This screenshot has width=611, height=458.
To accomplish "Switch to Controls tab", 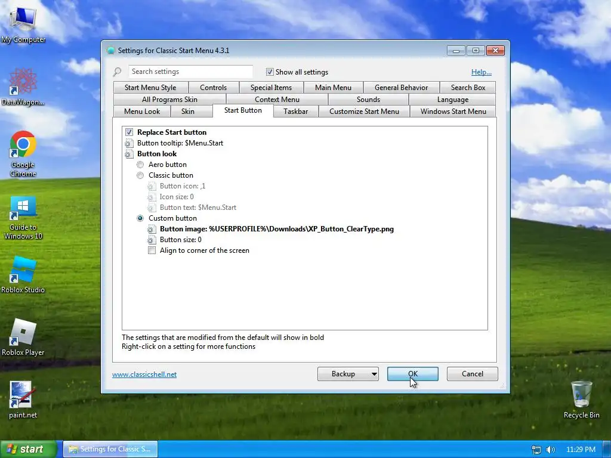I will (213, 88).
